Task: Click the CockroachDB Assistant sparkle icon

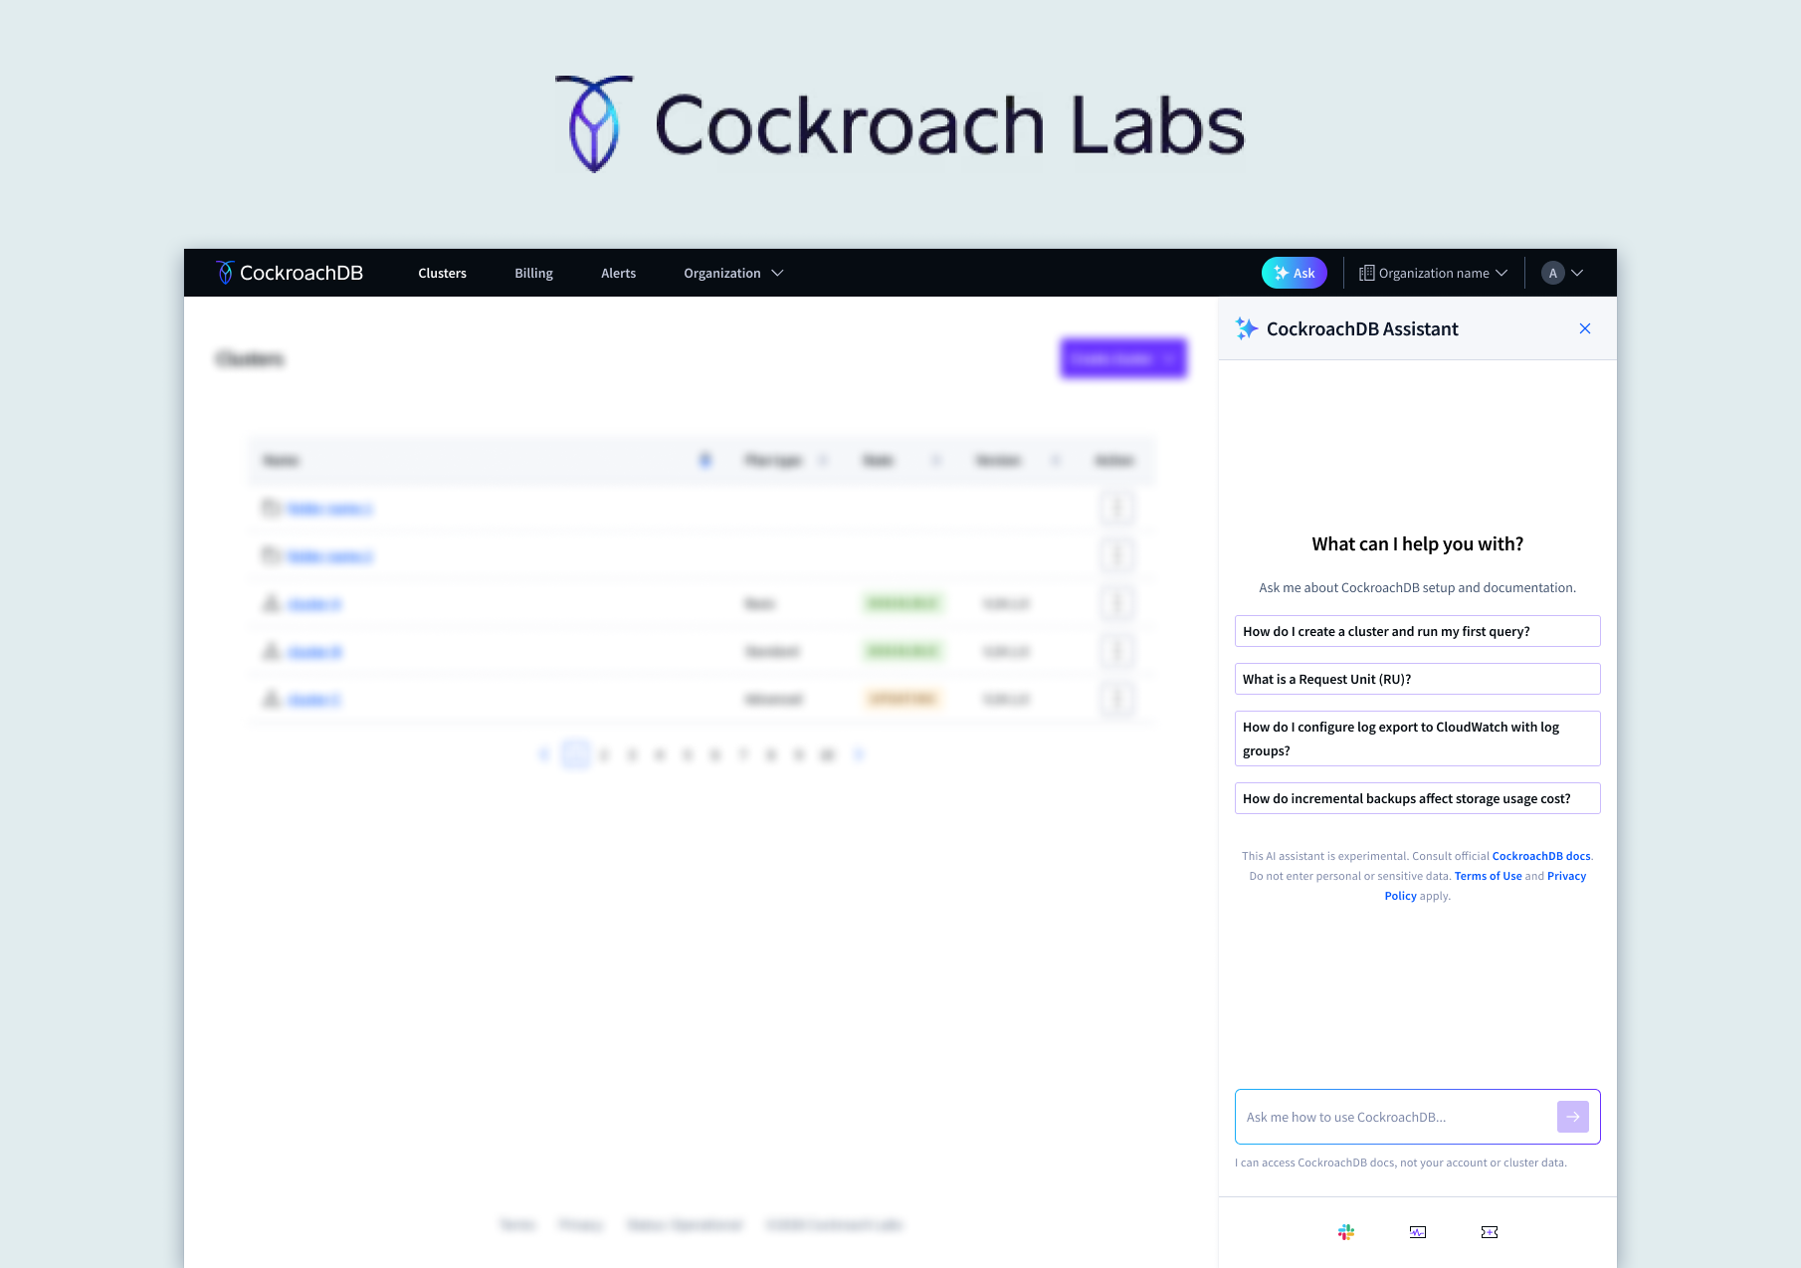Action: coord(1246,328)
